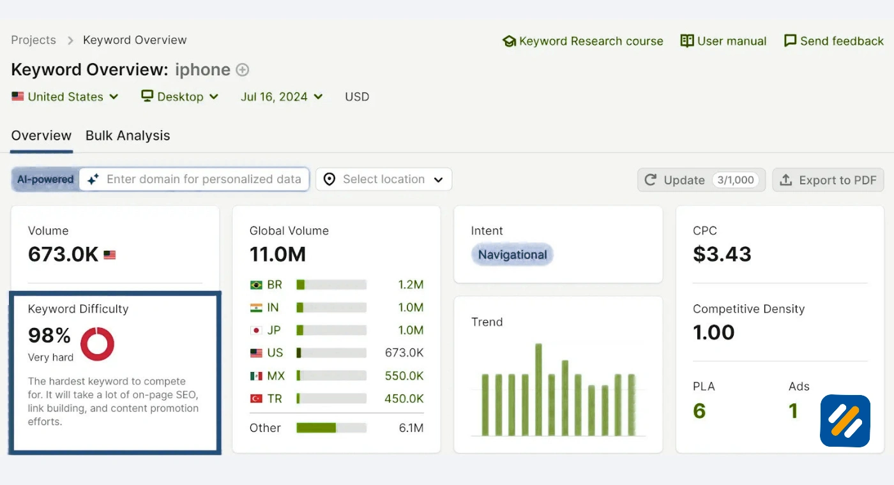This screenshot has height=485, width=894.
Task: Click the graduation cap course icon
Action: pos(509,41)
